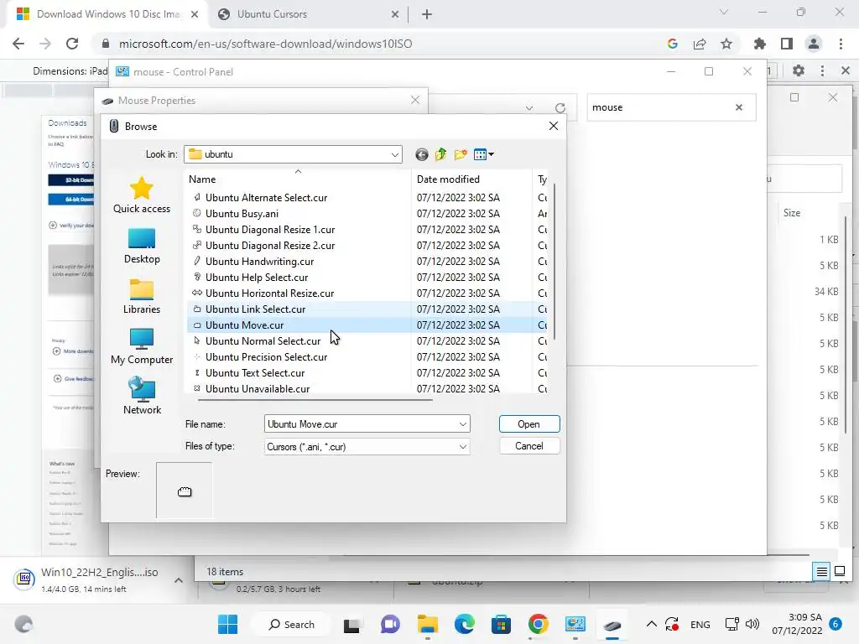This screenshot has height=644, width=859.
Task: Open Libraries in Browse sidebar
Action: click(141, 297)
